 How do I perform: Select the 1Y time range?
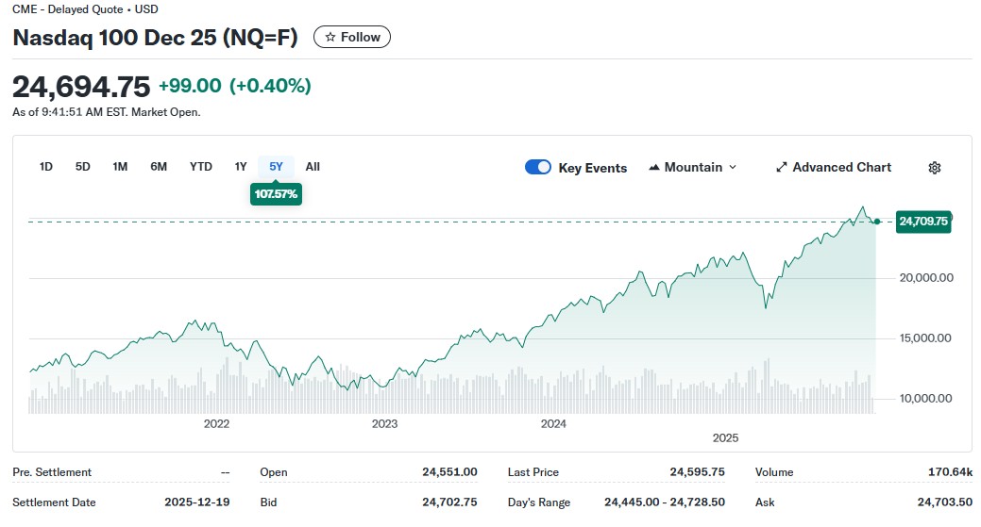click(x=241, y=167)
